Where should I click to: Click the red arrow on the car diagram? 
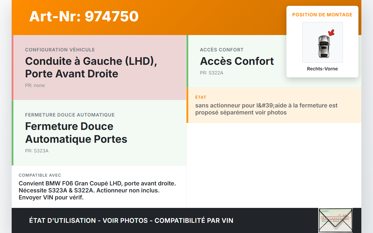[x=331, y=32]
